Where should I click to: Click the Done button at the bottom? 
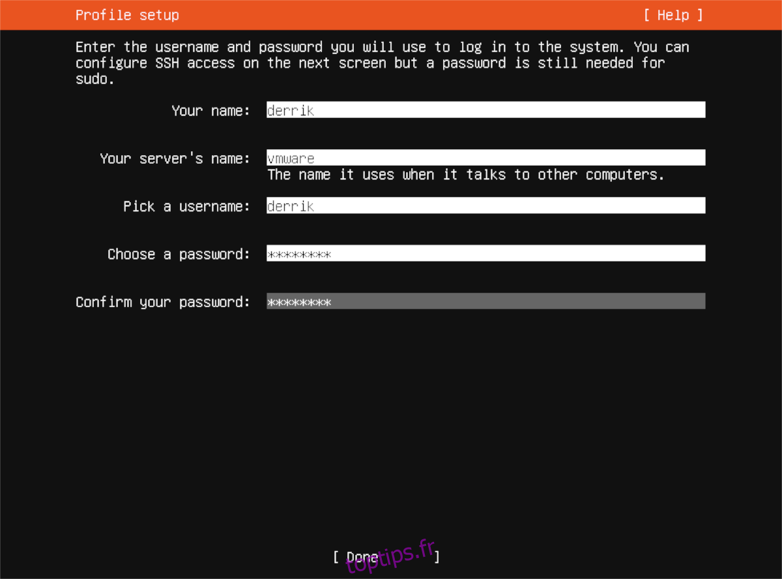pos(386,557)
